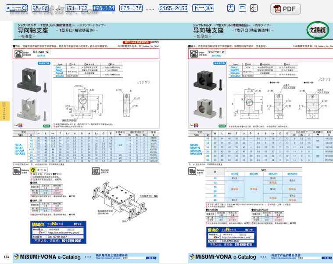Click the SHAT type label in left table
This screenshot has height=264, width=333.
click(x=19, y=148)
